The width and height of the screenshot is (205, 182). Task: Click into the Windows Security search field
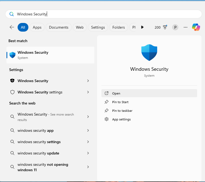coord(104,14)
